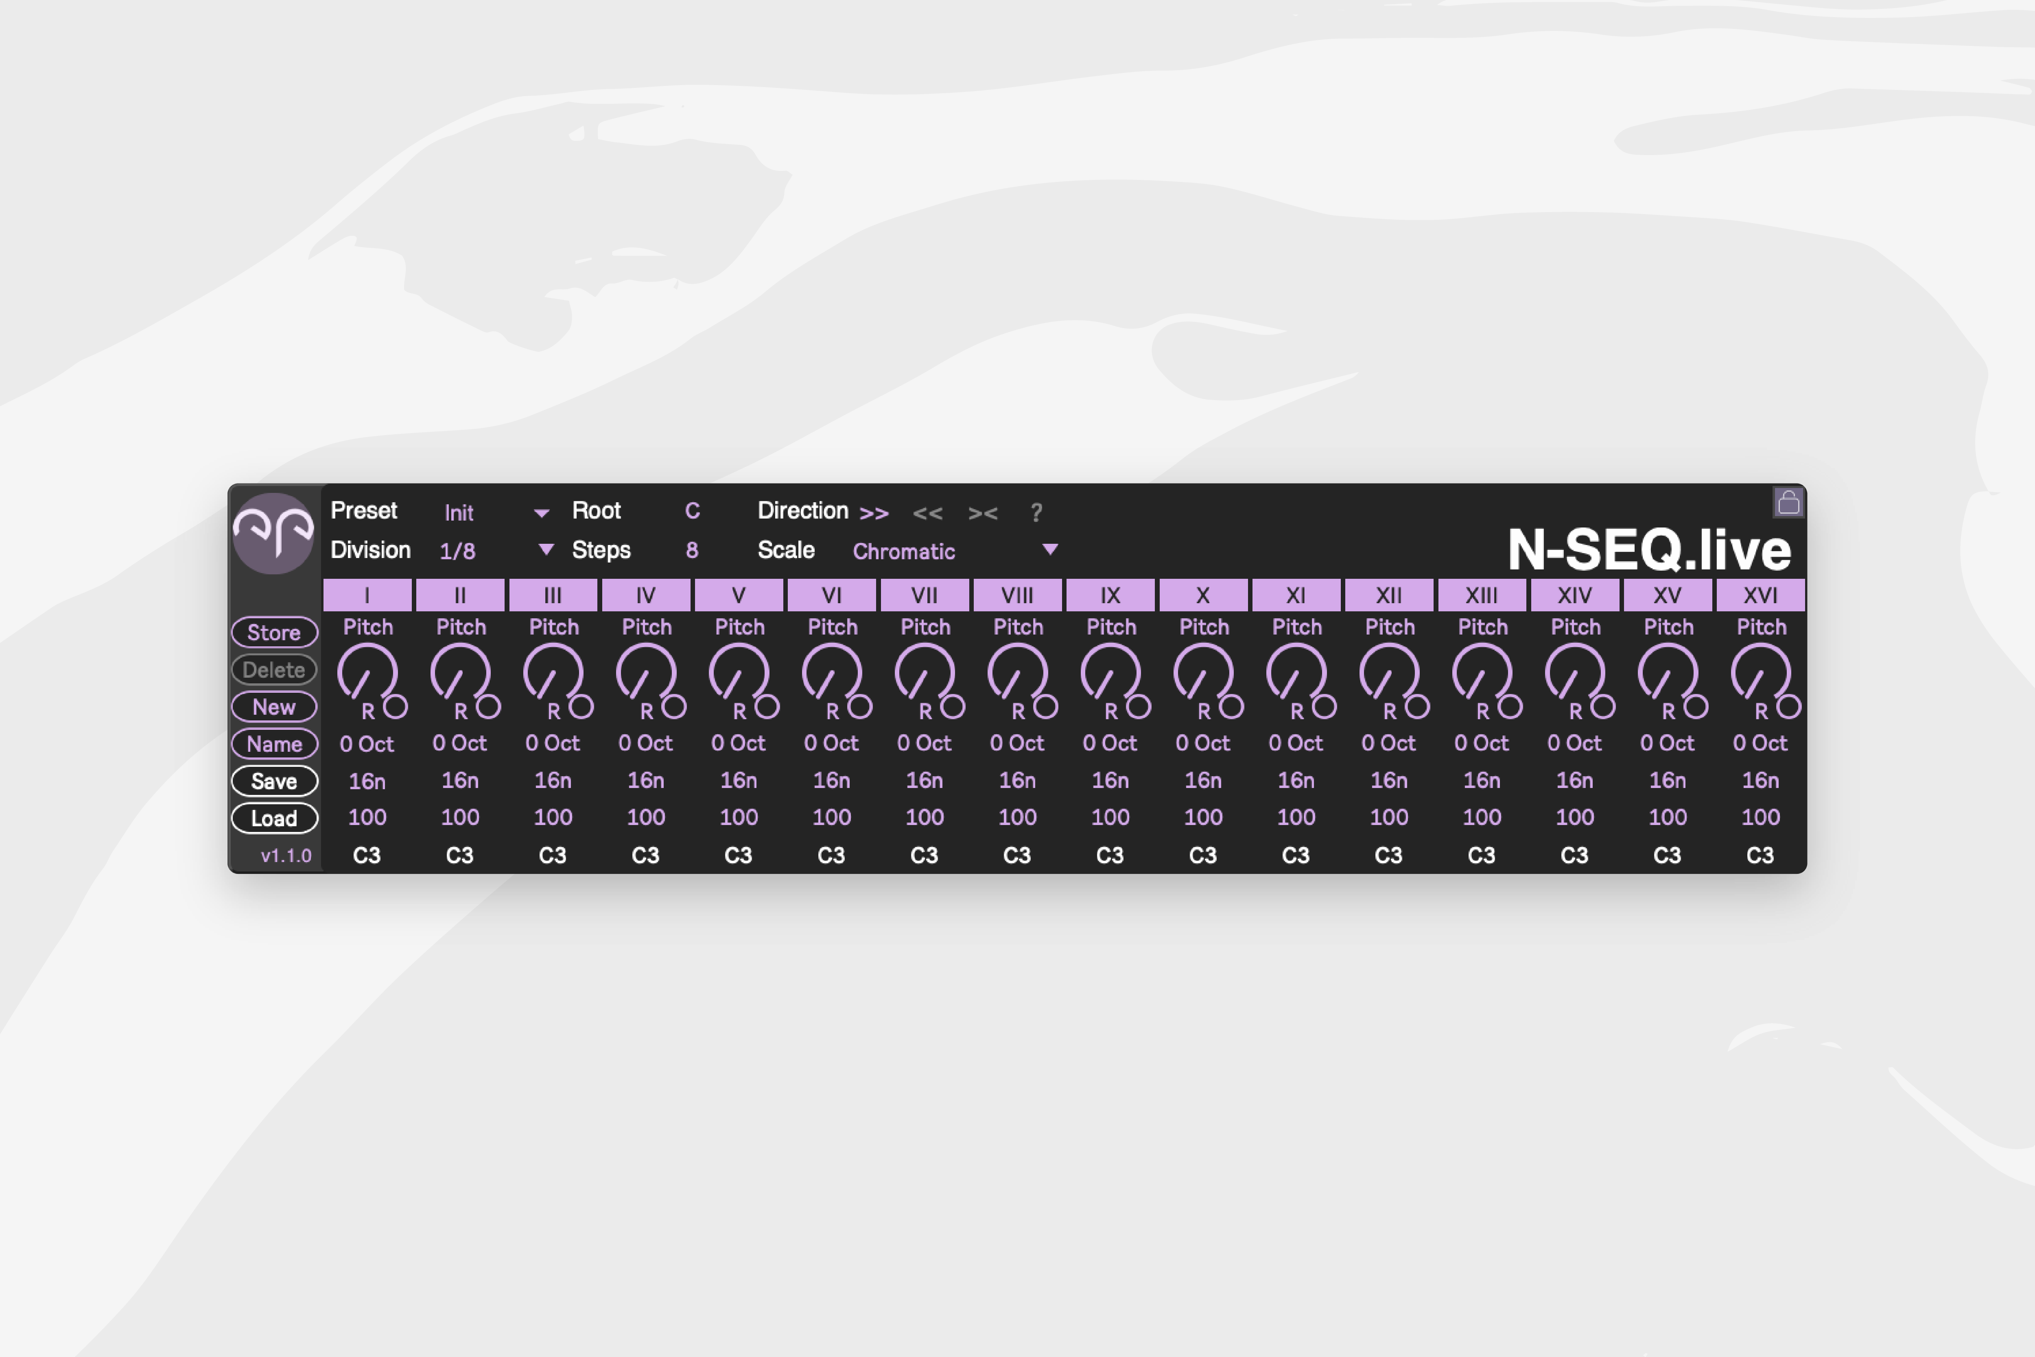The image size is (2035, 1357).
Task: Click the Store preset button
Action: [x=274, y=632]
